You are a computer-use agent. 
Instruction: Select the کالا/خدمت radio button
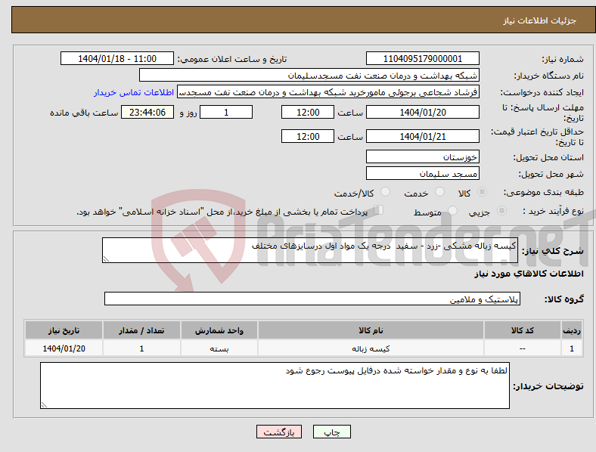click(386, 192)
